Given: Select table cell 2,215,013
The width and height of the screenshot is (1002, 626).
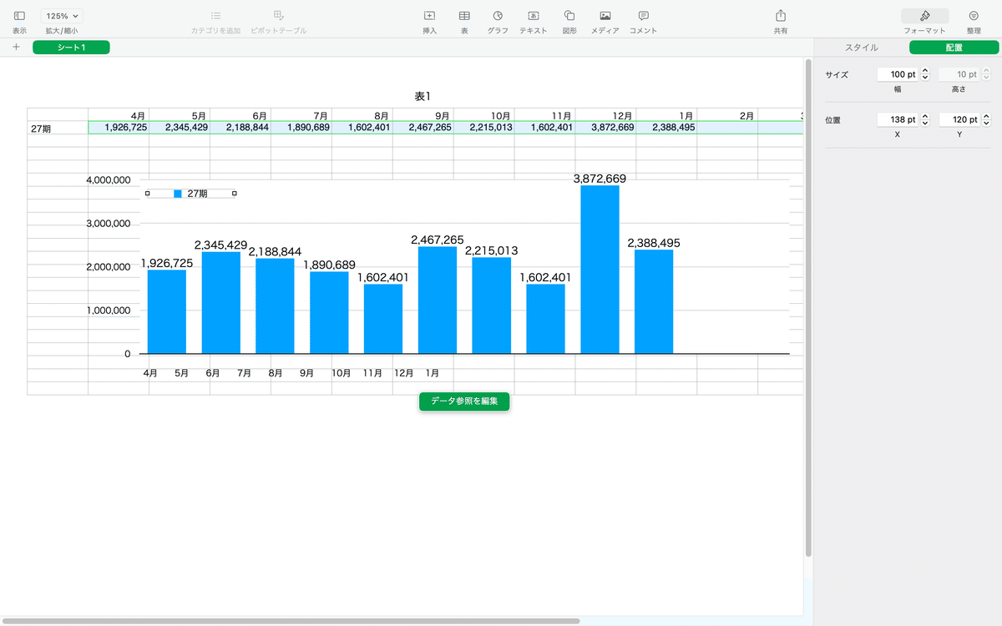Looking at the screenshot, I should pyautogui.click(x=484, y=128).
